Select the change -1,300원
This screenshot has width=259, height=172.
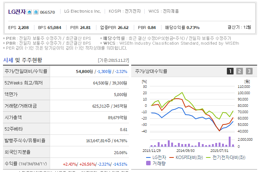(104, 71)
